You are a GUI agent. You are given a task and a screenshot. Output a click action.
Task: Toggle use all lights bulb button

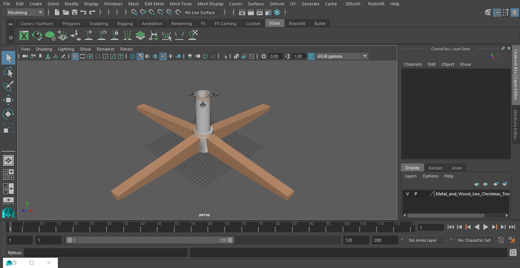[171, 56]
